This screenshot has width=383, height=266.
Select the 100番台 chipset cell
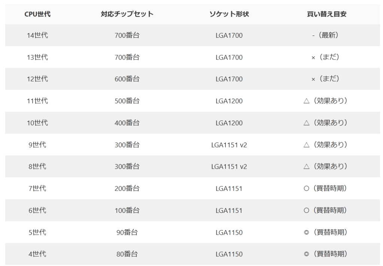pos(127,211)
